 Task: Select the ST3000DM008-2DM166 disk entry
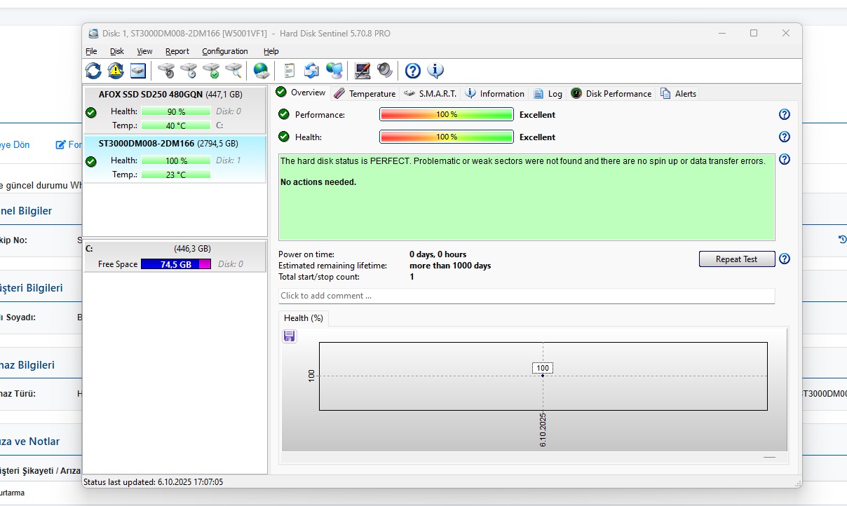[x=175, y=159]
